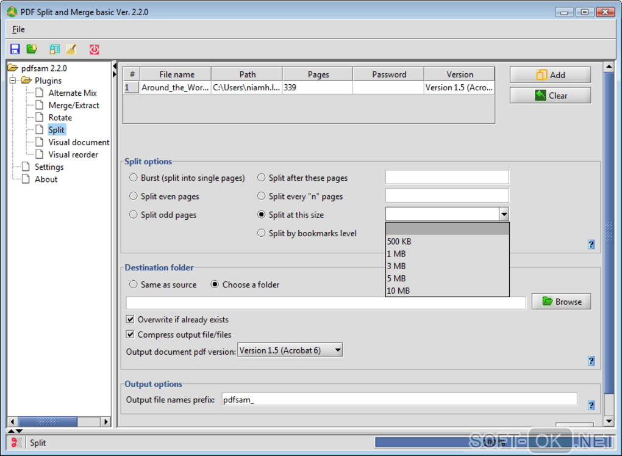Viewport: 622px width, 456px height.
Task: Click the destination folder path field
Action: [x=326, y=303]
